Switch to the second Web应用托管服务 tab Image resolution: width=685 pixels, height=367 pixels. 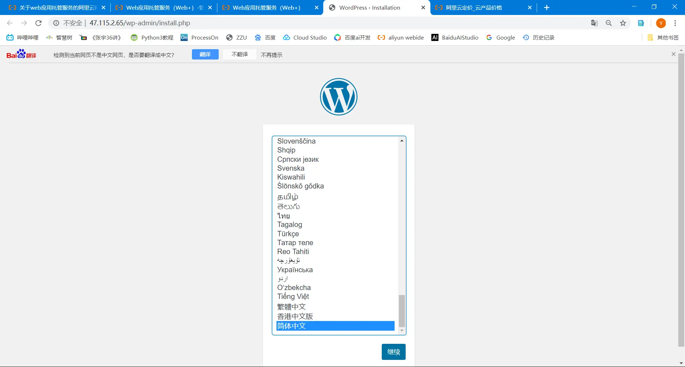pos(164,7)
